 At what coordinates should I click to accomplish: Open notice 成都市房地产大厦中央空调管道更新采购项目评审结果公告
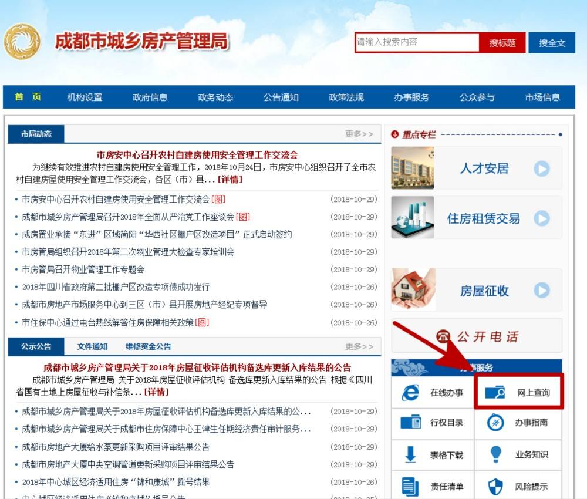[x=128, y=464]
